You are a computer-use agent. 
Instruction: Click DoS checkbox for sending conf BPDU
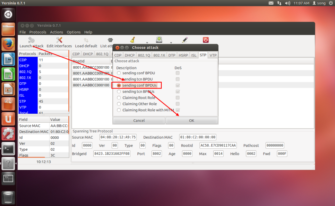(178, 73)
